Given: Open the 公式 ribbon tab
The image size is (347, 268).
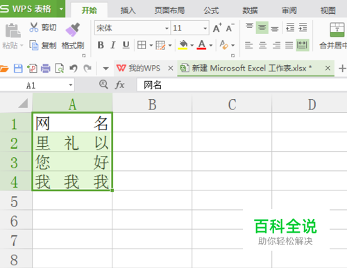Looking at the screenshot, I should click(211, 10).
